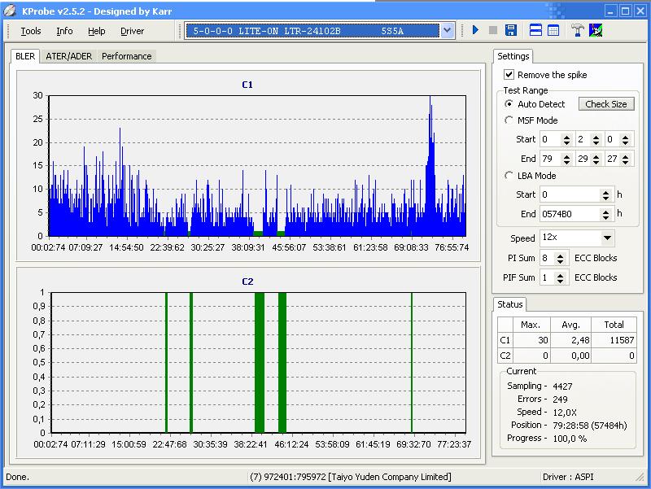Switch to the ATER/ADER tab
651x489 pixels.
click(68, 56)
